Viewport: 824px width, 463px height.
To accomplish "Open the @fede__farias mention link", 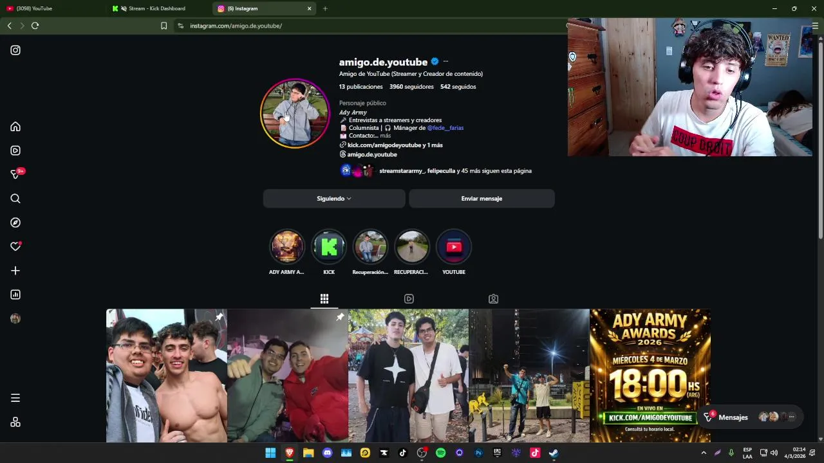I will tap(445, 128).
